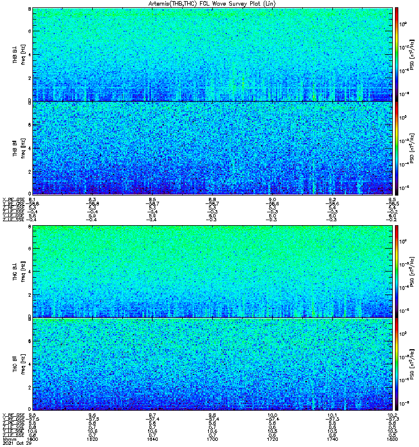Click the X_RE_GSE value '9.8'
Image resolution: width=419 pixels, height=447 pixels.
[212, 415]
